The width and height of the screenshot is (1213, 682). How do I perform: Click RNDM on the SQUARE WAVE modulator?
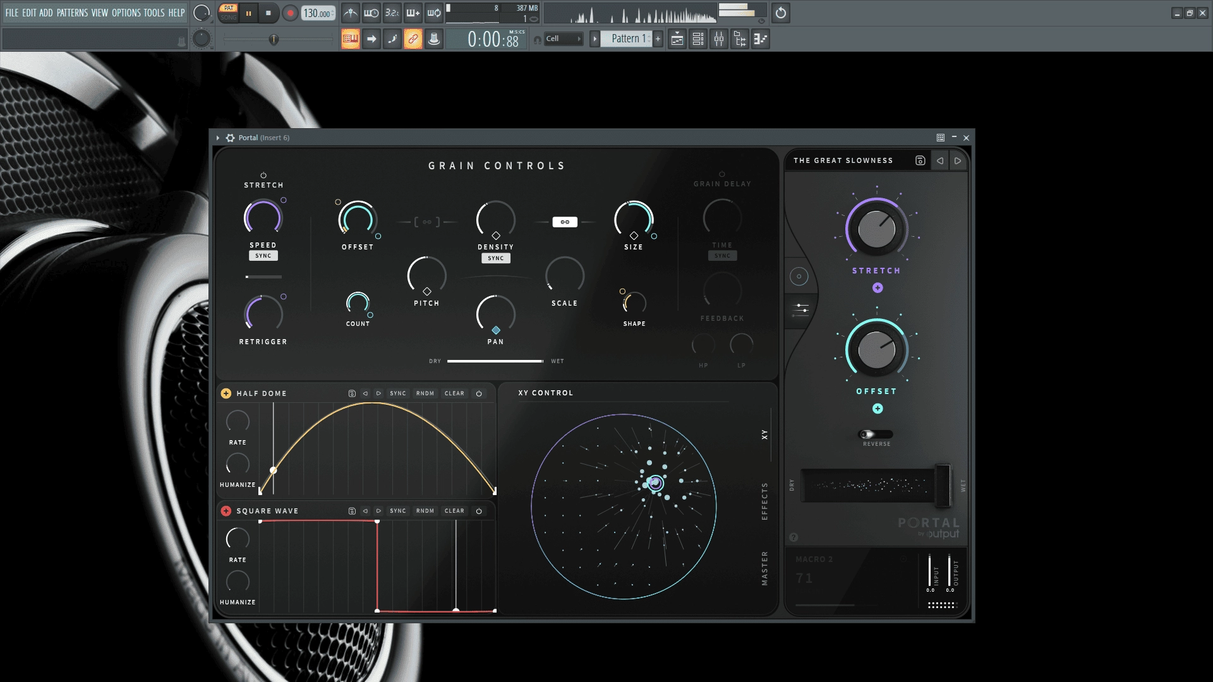(425, 511)
